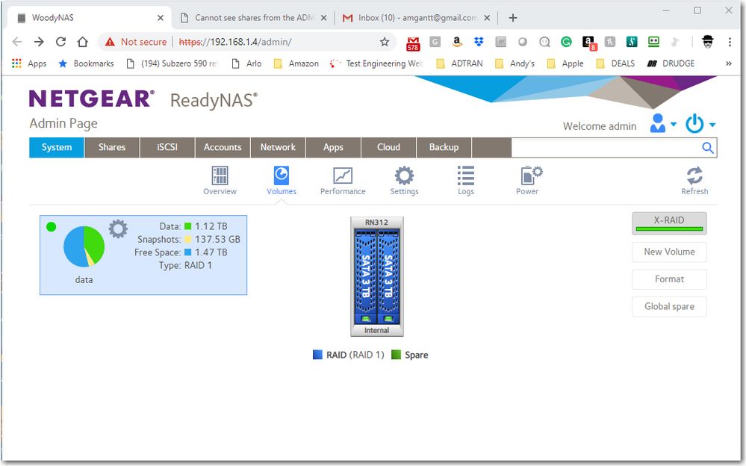Viewport: 746px width, 466px height.
Task: Create a New Volume
Action: click(x=668, y=252)
